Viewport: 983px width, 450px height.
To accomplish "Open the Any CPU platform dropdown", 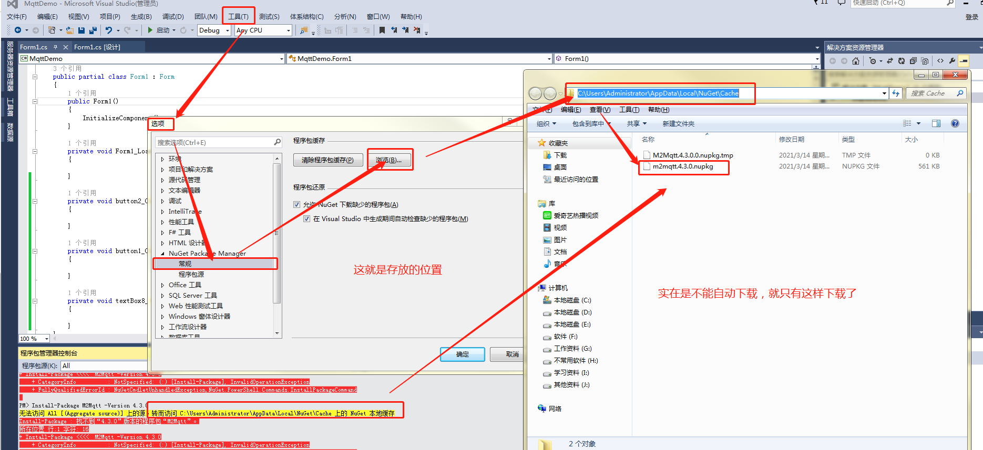I will 288,30.
